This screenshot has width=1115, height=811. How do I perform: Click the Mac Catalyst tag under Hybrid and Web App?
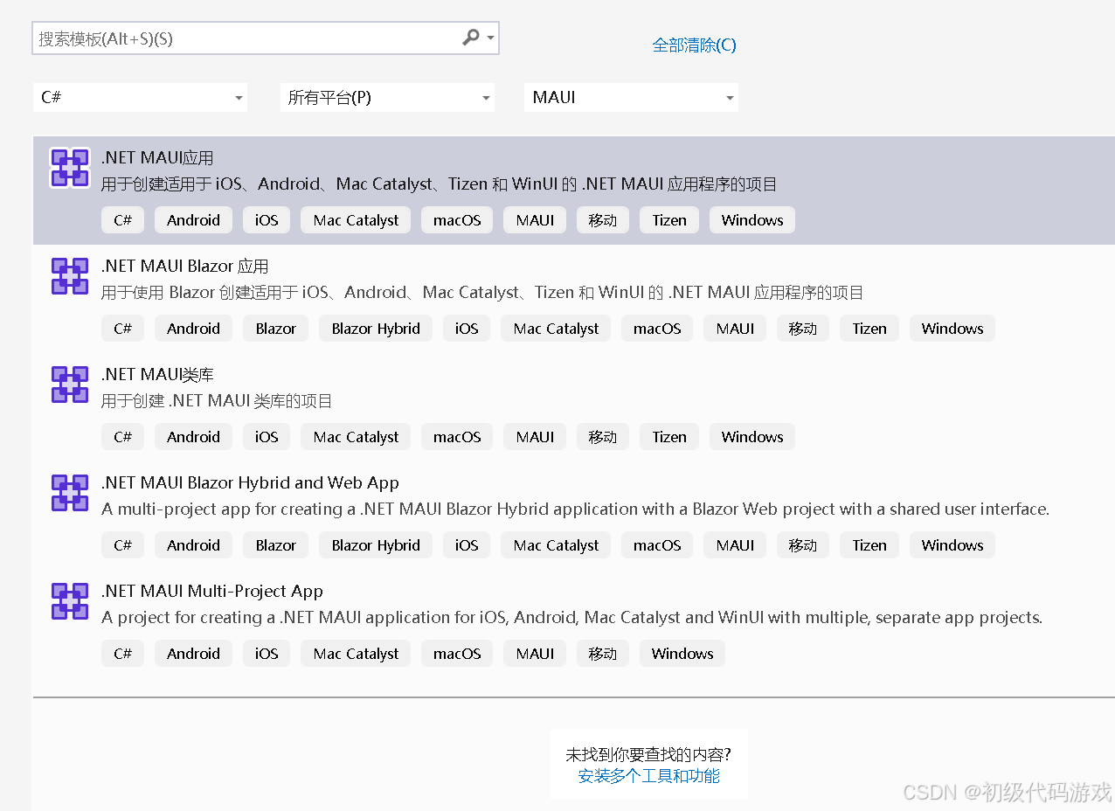click(x=556, y=545)
